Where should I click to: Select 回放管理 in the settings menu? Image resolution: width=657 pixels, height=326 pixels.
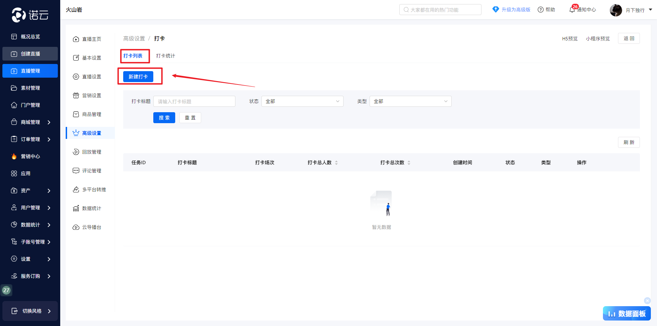pos(91,152)
